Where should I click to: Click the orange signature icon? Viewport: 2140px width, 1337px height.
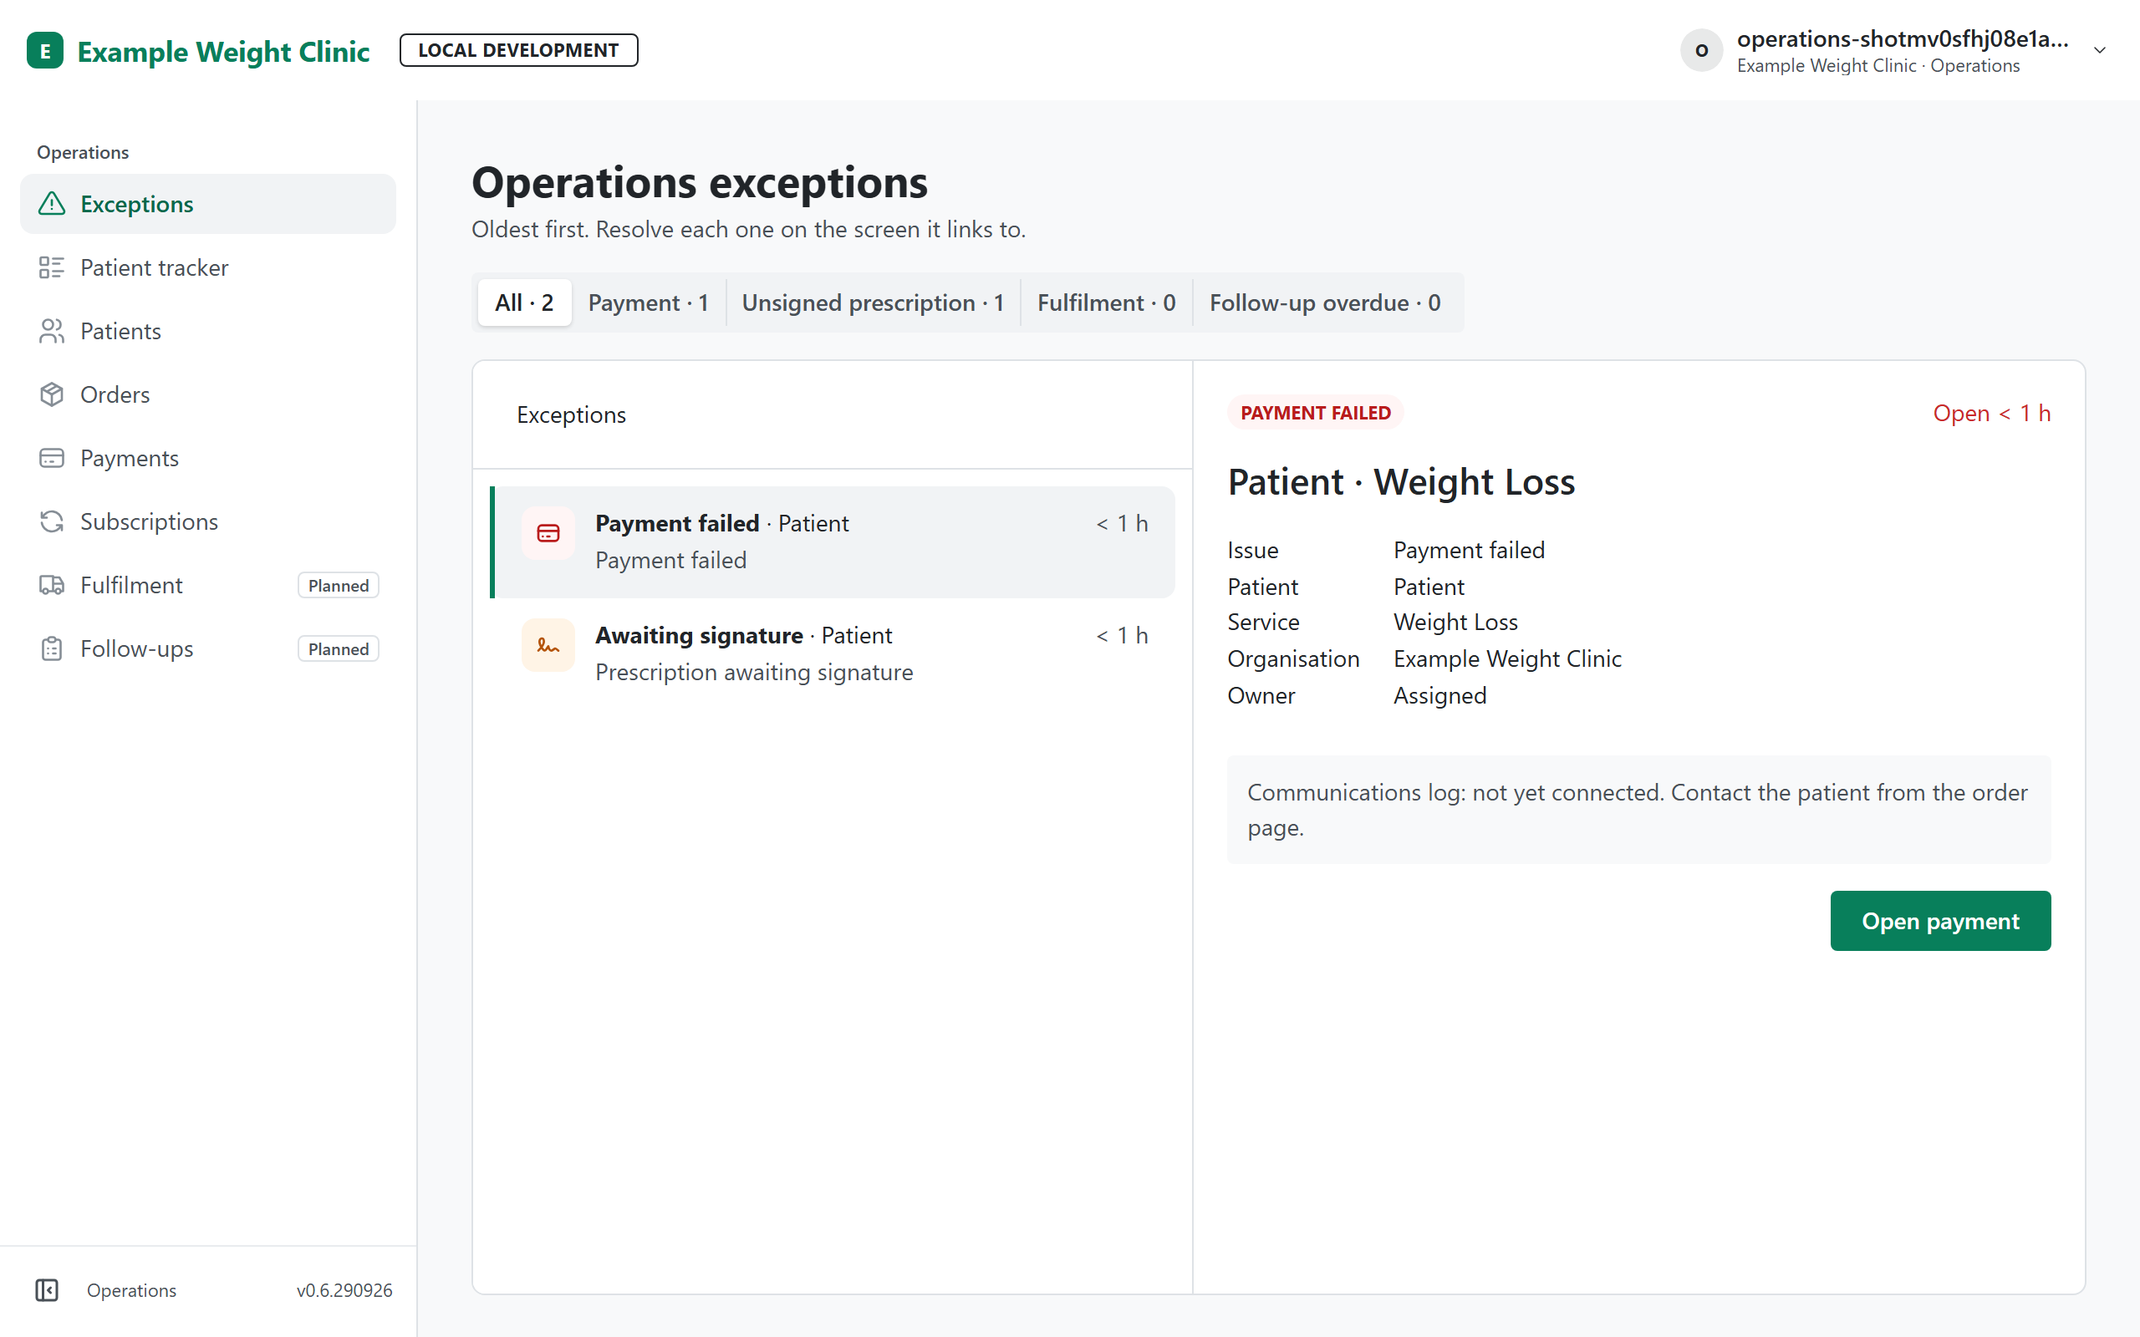tap(548, 645)
